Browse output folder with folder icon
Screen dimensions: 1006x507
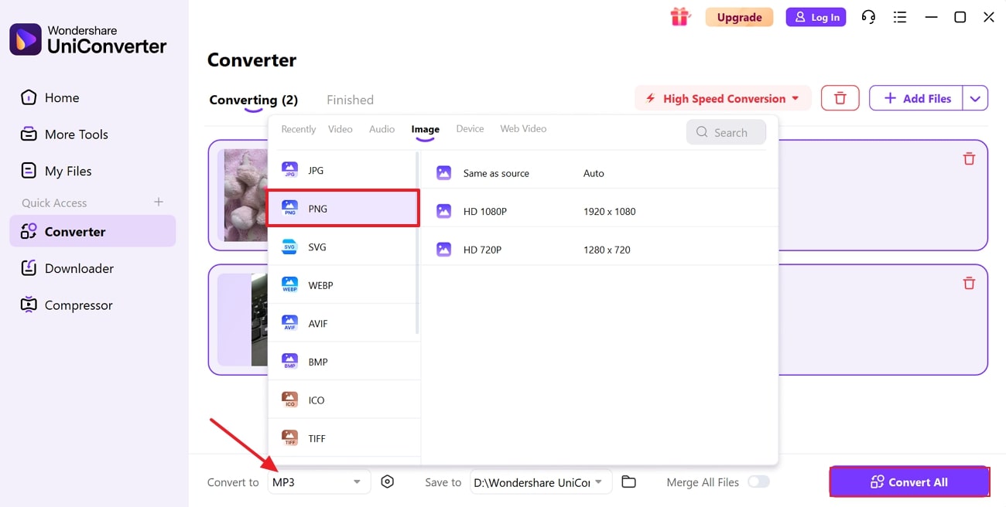click(x=628, y=481)
